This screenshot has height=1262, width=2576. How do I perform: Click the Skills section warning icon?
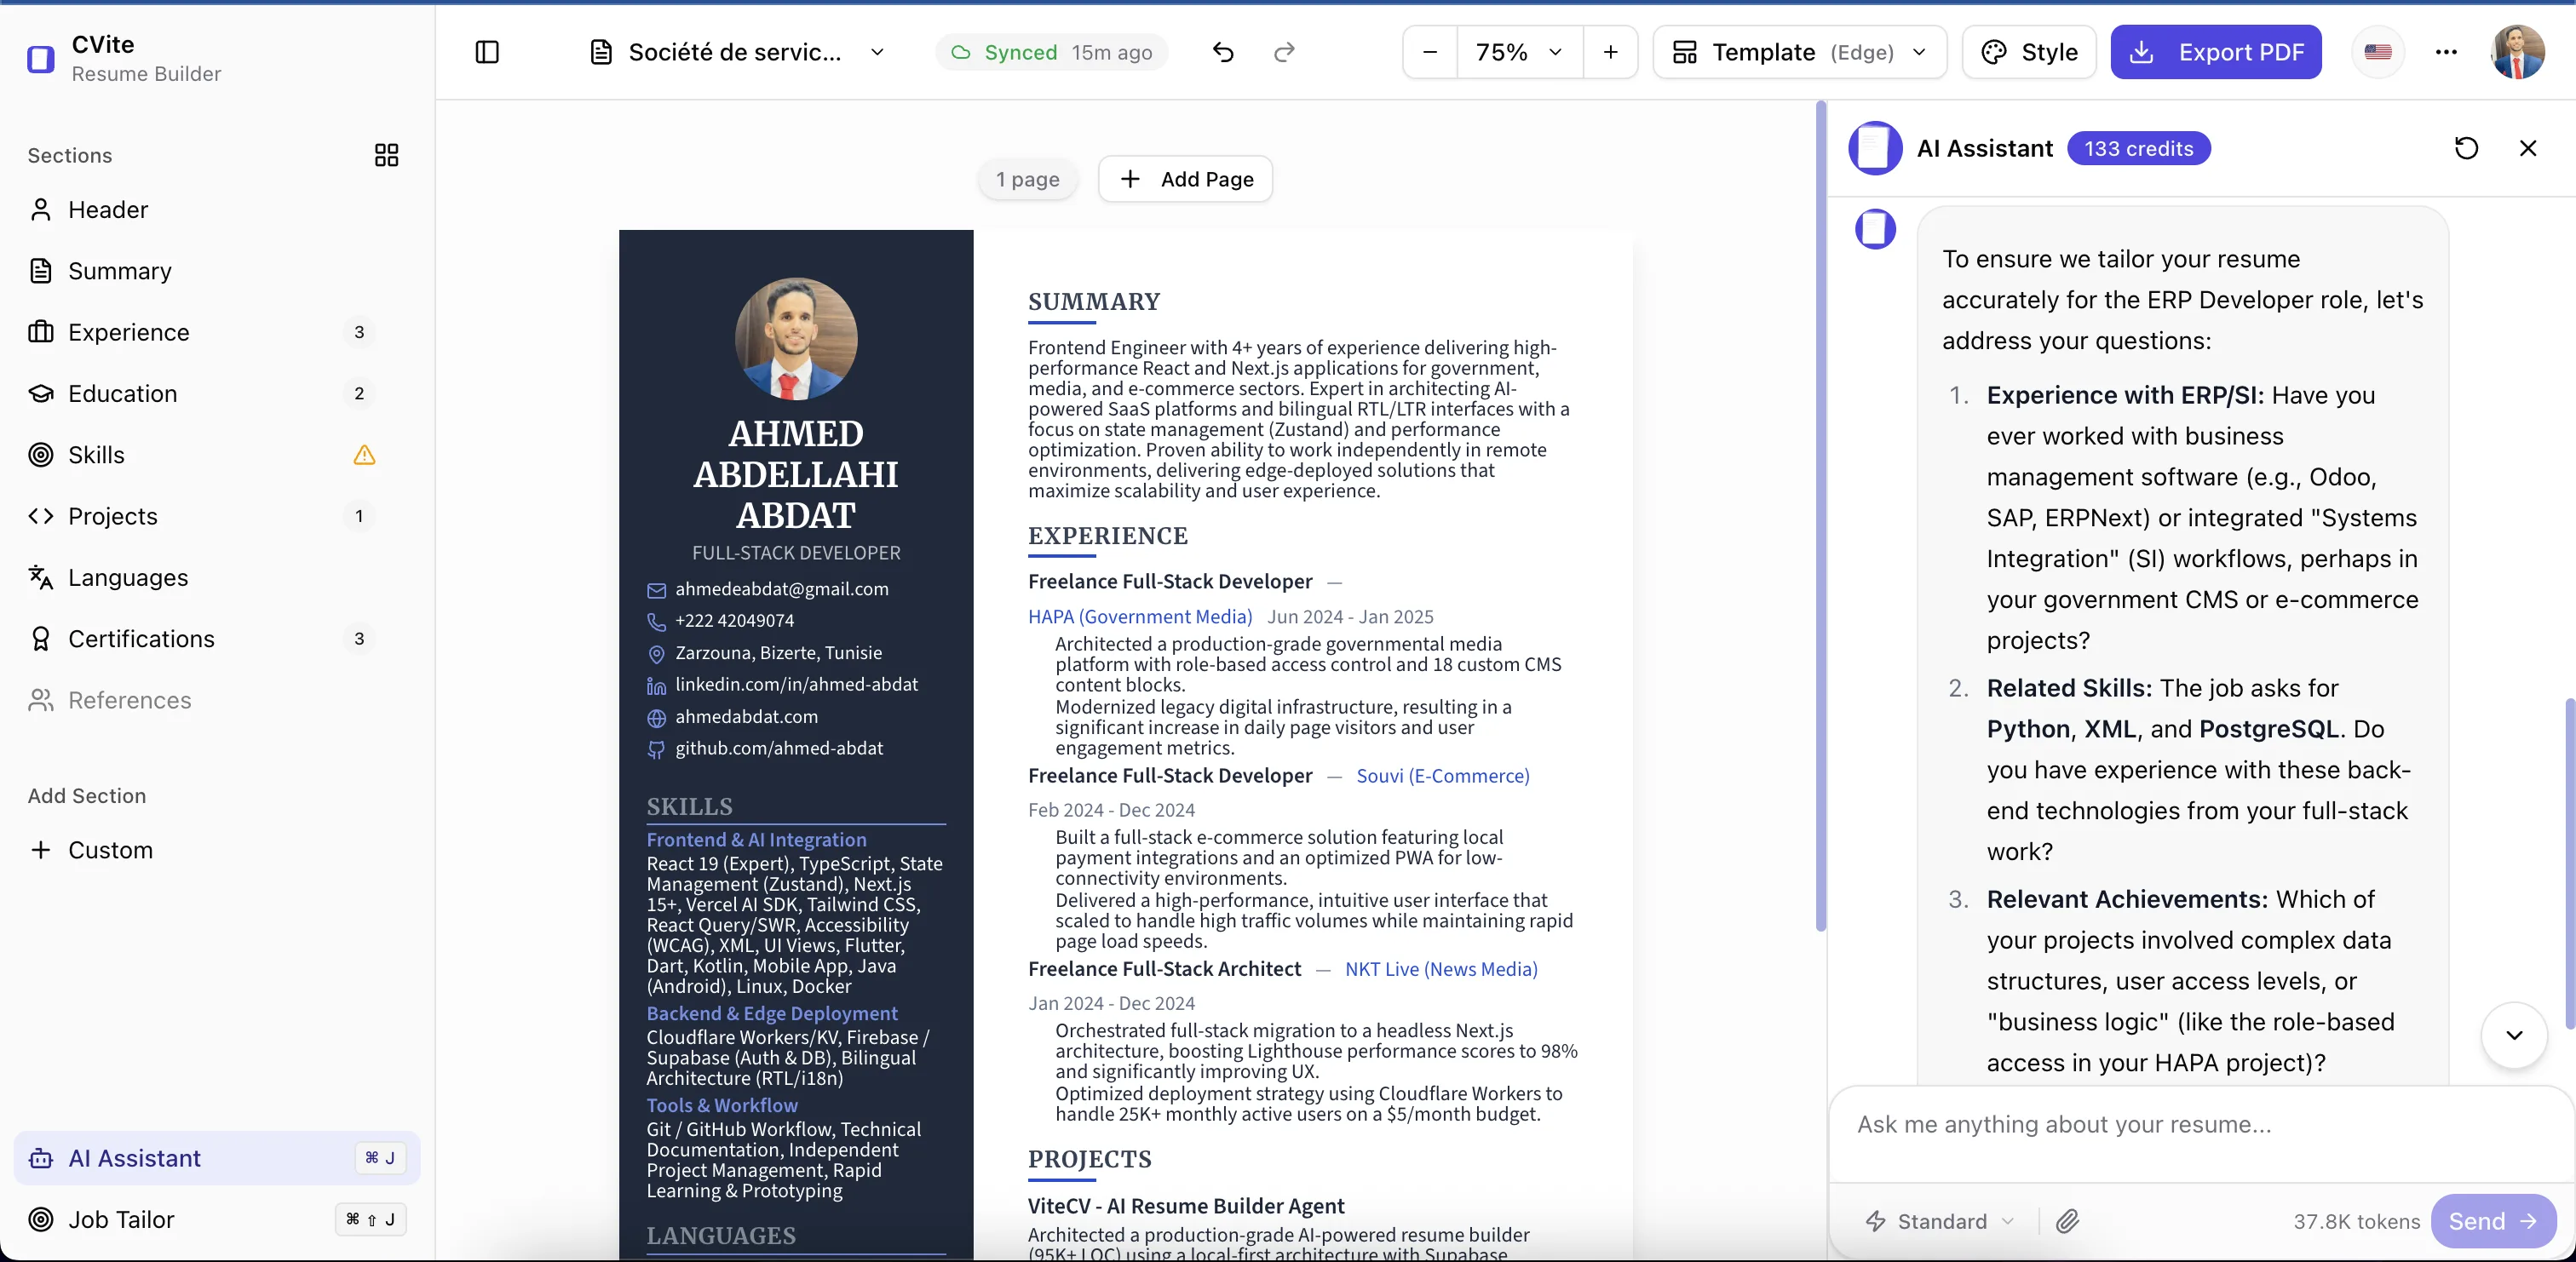tap(364, 456)
